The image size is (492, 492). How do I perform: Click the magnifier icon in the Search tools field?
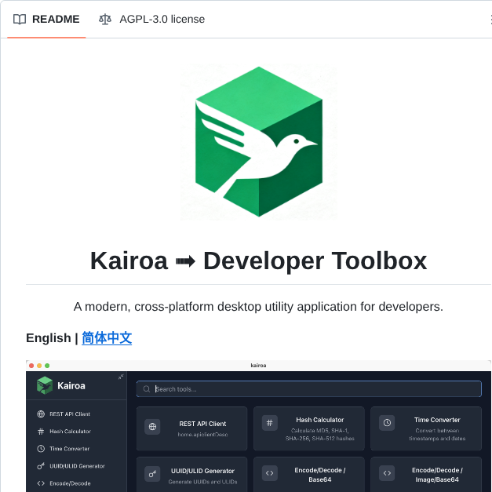[x=147, y=389]
